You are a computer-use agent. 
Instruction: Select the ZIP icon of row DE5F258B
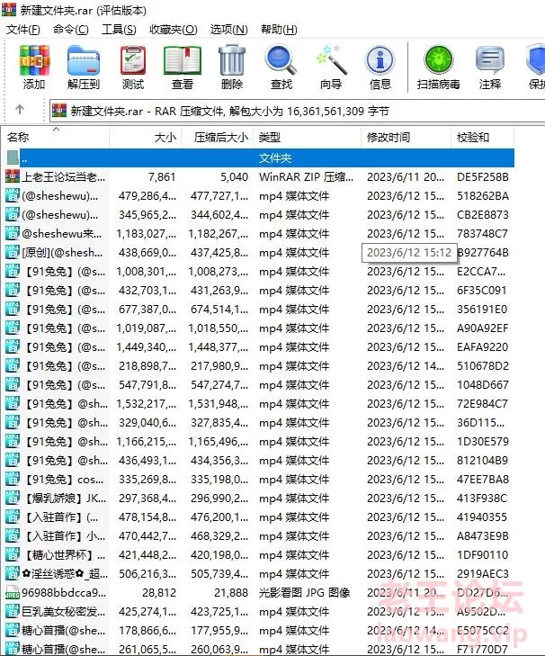tap(12, 176)
